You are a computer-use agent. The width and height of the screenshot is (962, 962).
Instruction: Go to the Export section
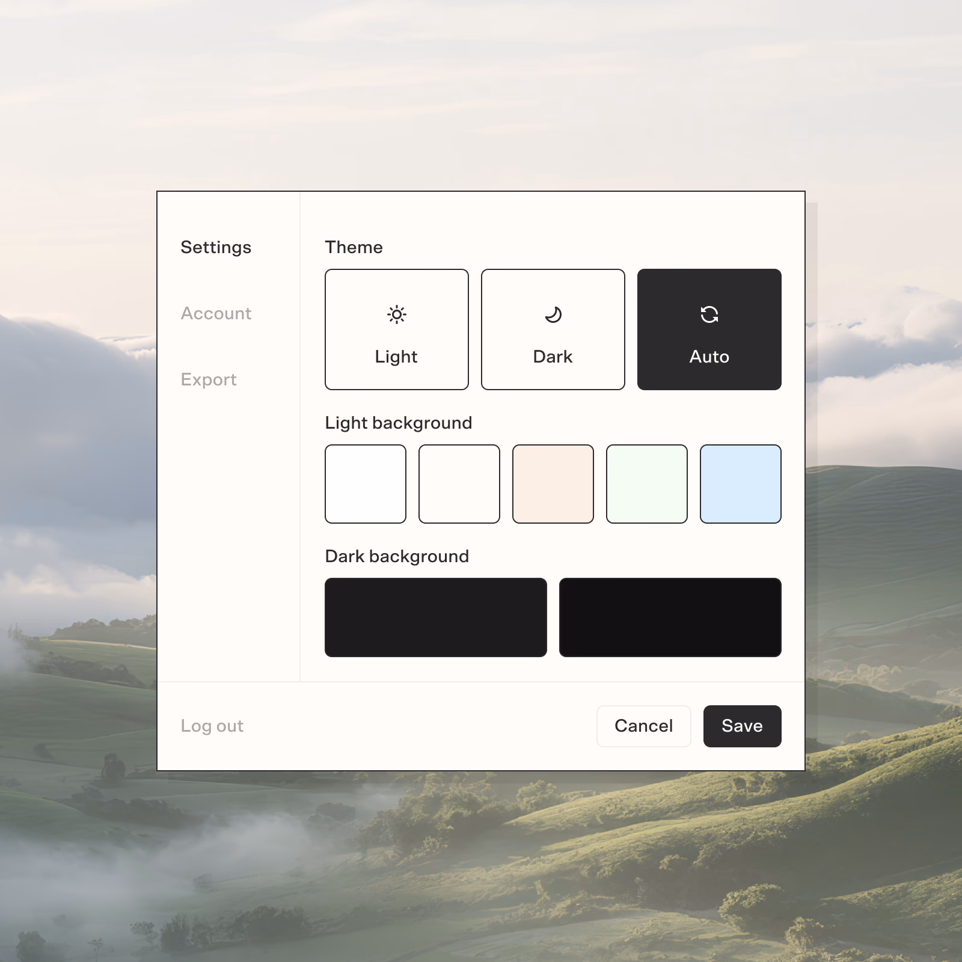[209, 379]
